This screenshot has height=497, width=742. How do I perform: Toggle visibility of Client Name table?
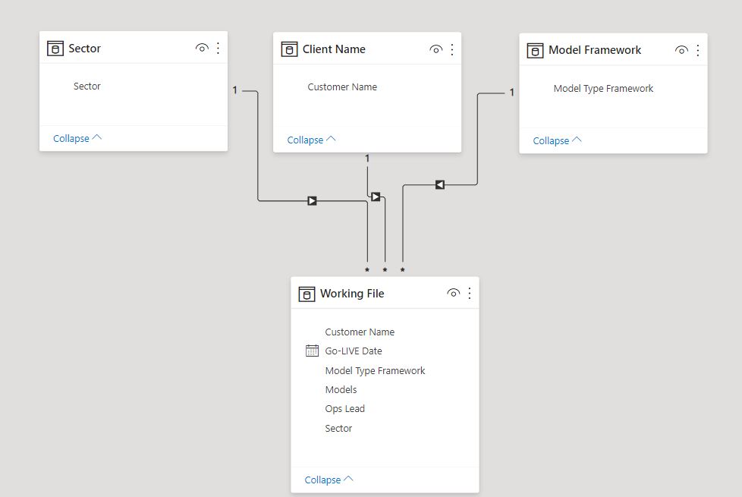pyautogui.click(x=435, y=49)
